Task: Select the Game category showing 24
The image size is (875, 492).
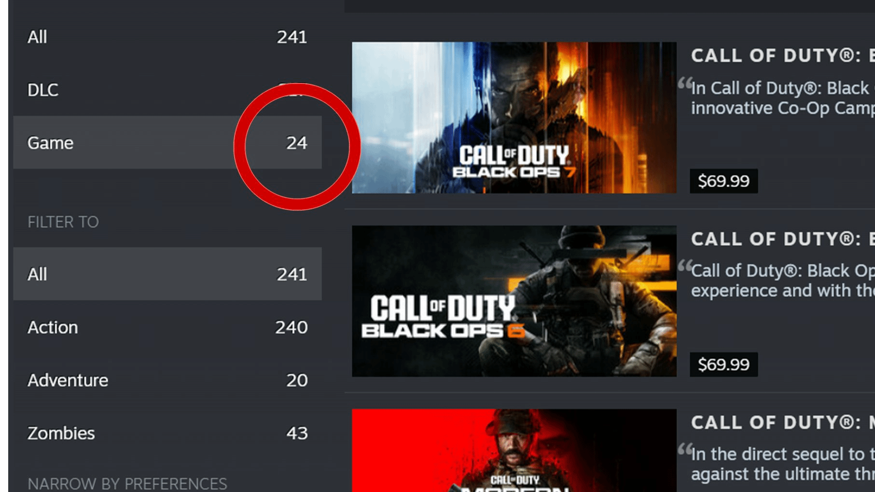Action: point(167,142)
